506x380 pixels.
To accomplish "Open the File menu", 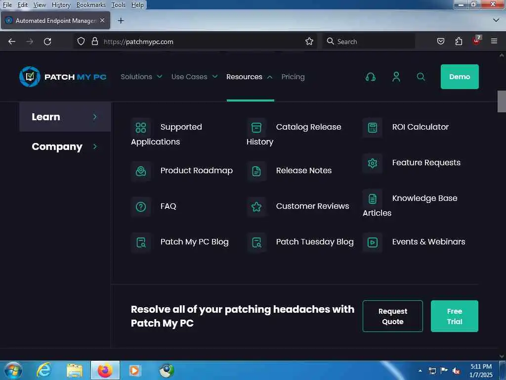I will 7,5.
